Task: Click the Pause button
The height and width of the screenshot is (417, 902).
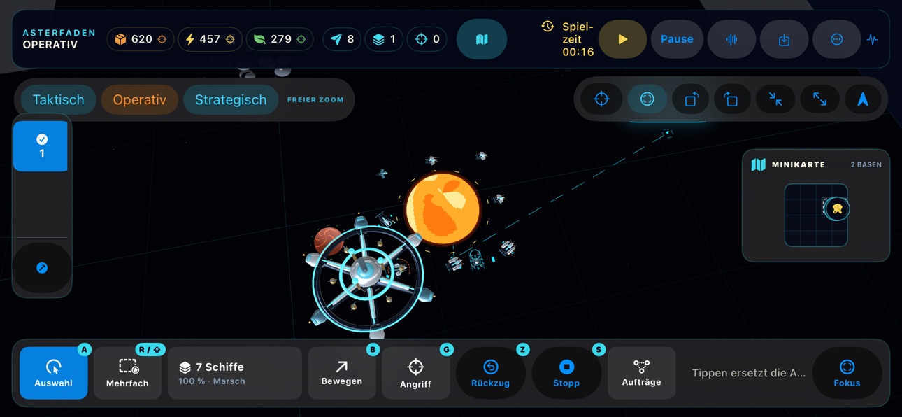Action: point(677,39)
